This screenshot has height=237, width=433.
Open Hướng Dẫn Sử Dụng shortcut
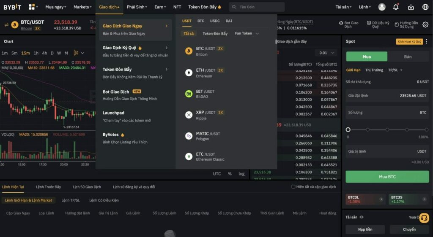point(406,25)
